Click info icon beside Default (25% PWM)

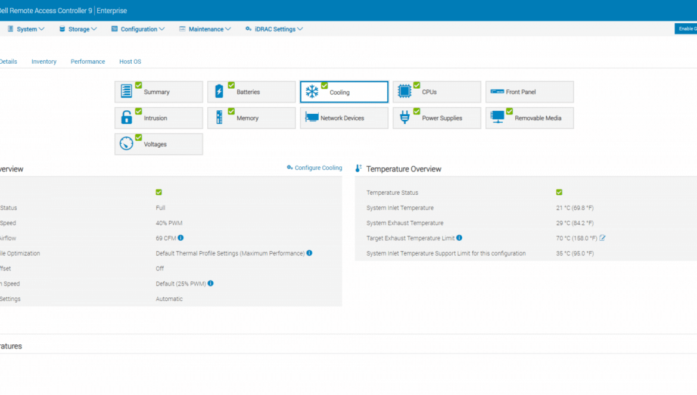pos(211,283)
